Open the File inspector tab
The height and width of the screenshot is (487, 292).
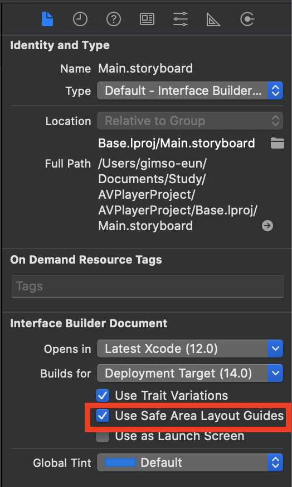click(47, 19)
